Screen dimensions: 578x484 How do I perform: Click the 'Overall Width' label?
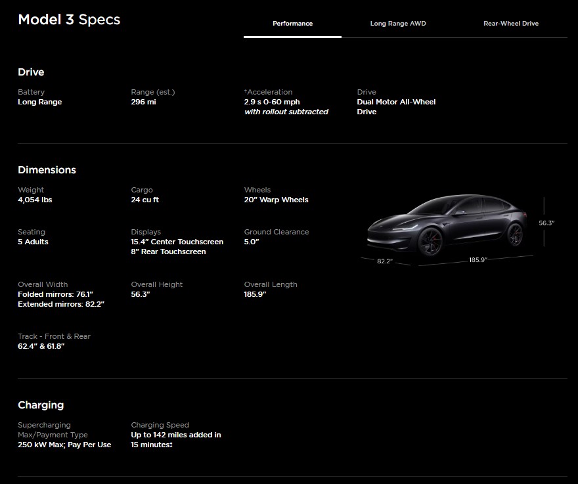pyautogui.click(x=43, y=284)
